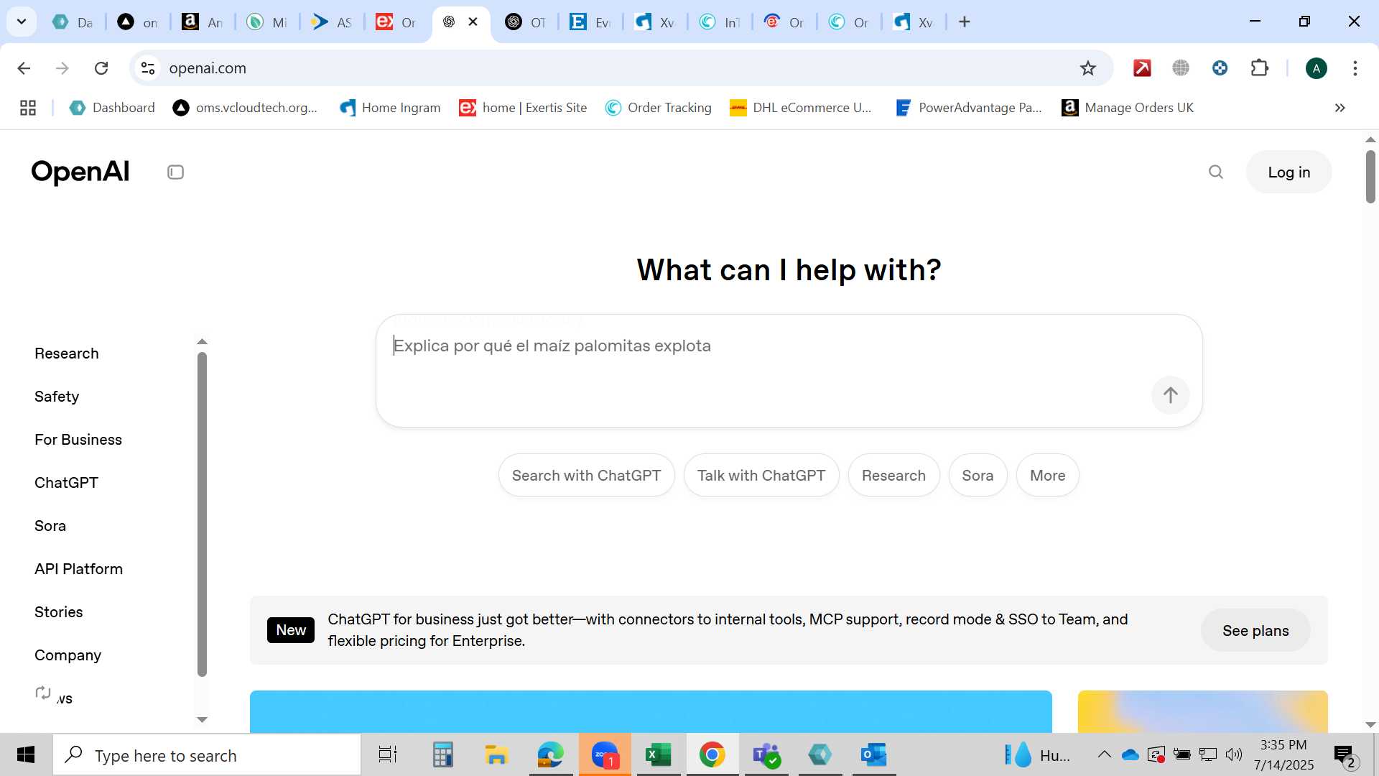Screen dimensions: 1379x776
Task: Reload the openai.com page
Action: coord(101,68)
